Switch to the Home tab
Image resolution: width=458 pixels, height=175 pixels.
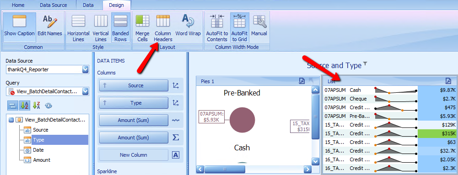coord(18,5)
